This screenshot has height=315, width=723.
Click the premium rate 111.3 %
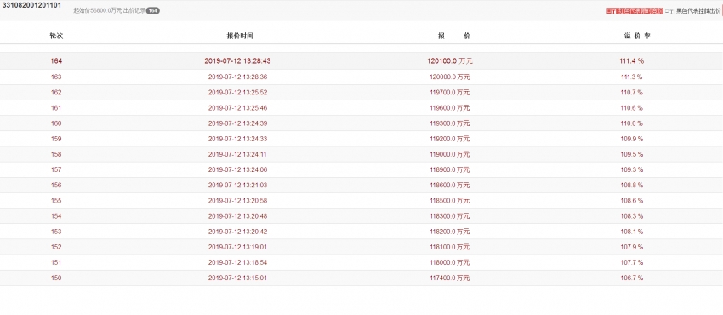(632, 77)
